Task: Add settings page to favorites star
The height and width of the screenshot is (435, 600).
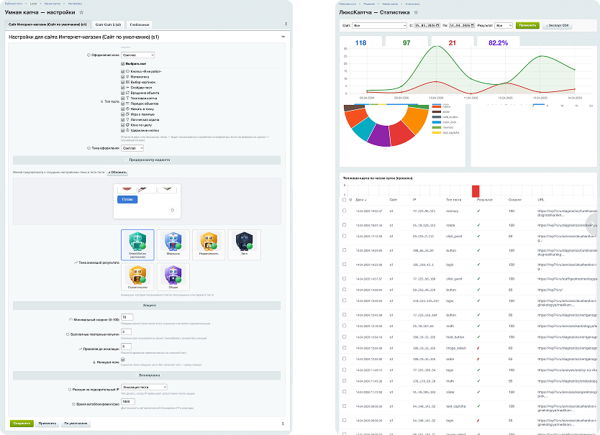Action: point(81,12)
